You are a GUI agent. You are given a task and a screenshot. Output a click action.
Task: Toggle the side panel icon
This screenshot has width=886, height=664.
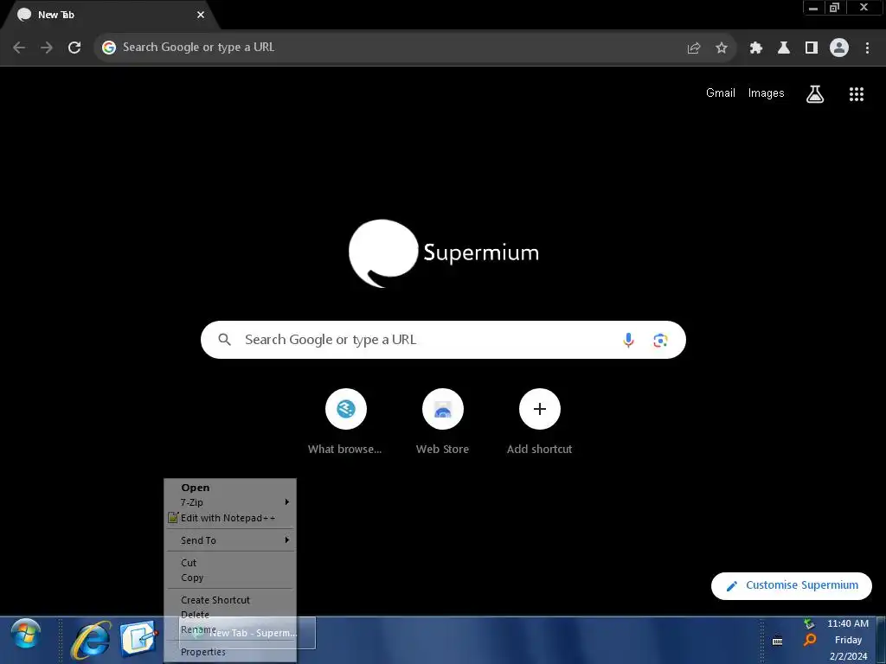point(812,48)
